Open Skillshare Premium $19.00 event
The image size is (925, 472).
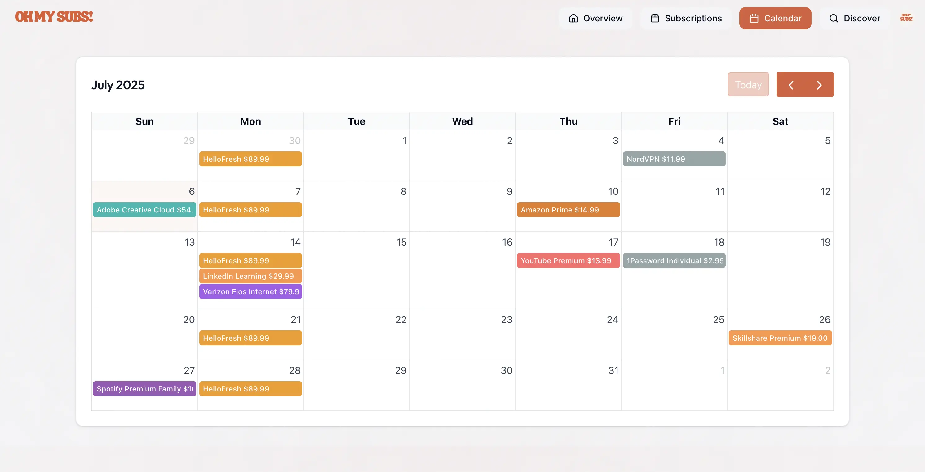pyautogui.click(x=780, y=338)
